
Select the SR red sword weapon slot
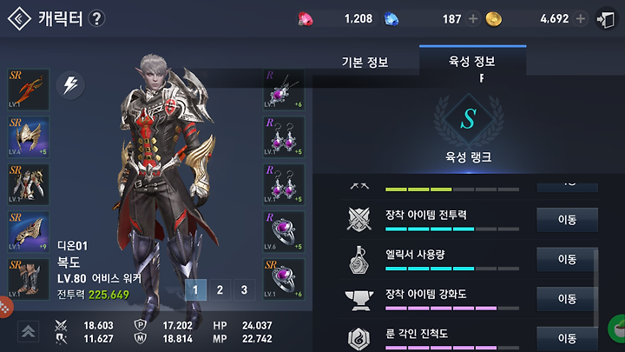29,90
